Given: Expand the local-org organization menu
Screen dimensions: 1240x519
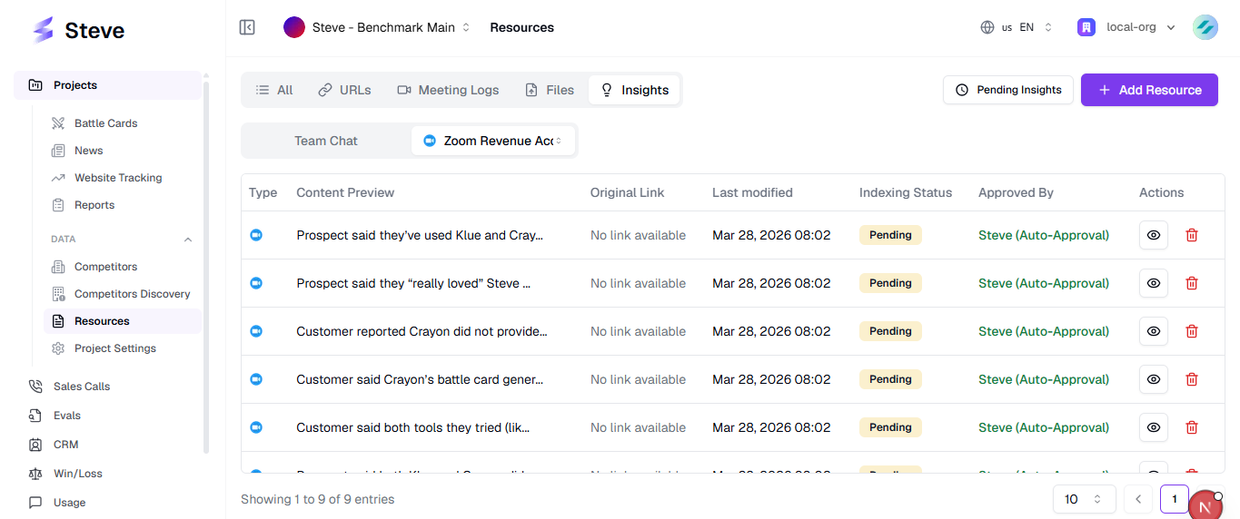Looking at the screenshot, I should pos(1126,27).
